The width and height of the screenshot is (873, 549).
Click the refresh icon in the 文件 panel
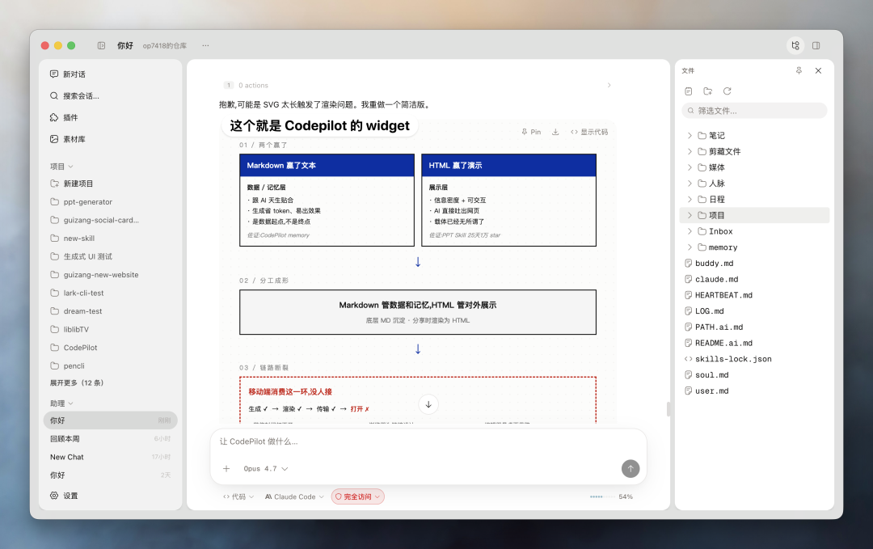727,91
